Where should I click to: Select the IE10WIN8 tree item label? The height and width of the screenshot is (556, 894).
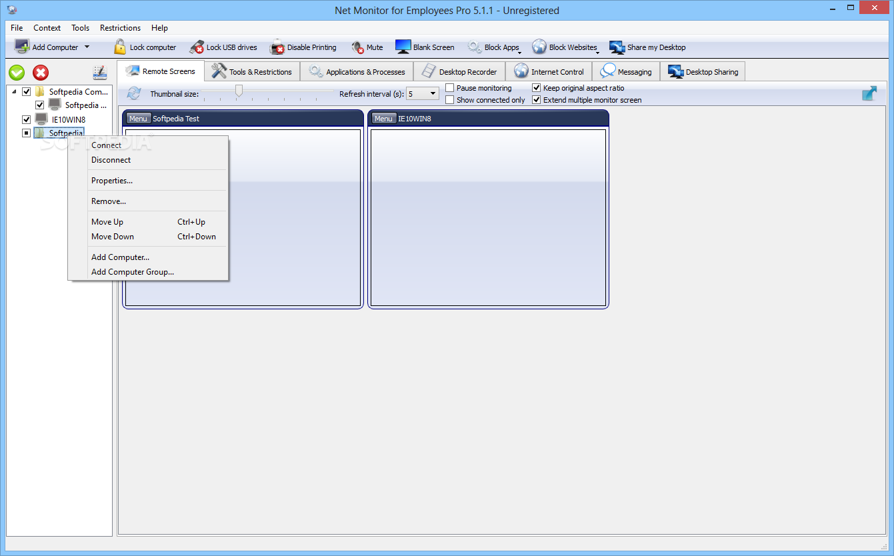[x=68, y=119]
